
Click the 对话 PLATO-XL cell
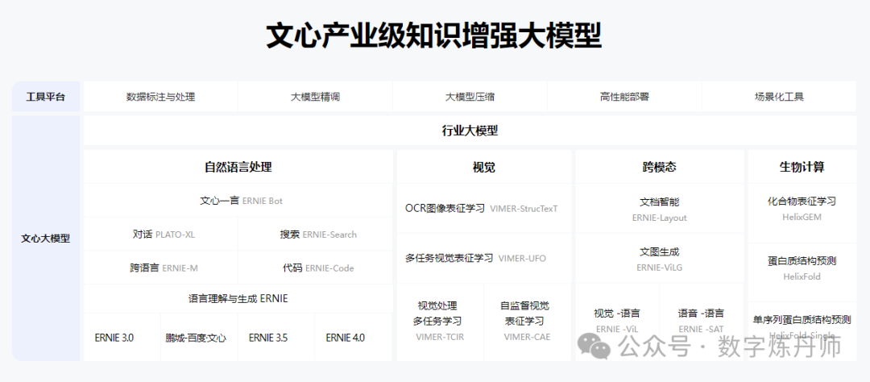(160, 235)
